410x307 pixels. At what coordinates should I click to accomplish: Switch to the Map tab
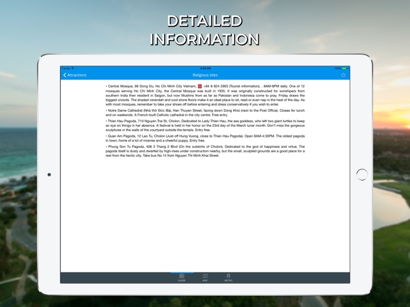[205, 278]
